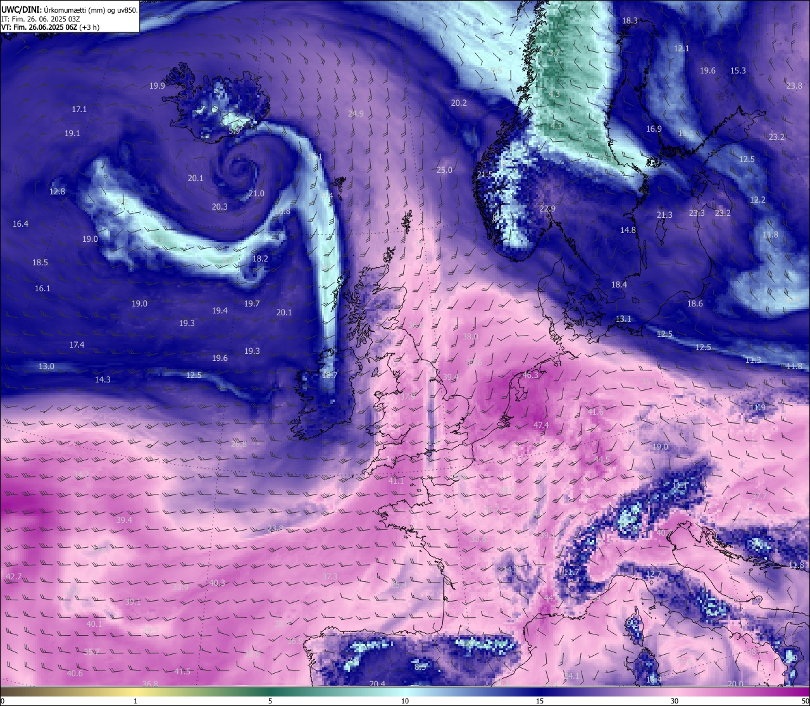The height and width of the screenshot is (706, 810).
Task: Click the legend tick label 10
Action: [x=405, y=701]
